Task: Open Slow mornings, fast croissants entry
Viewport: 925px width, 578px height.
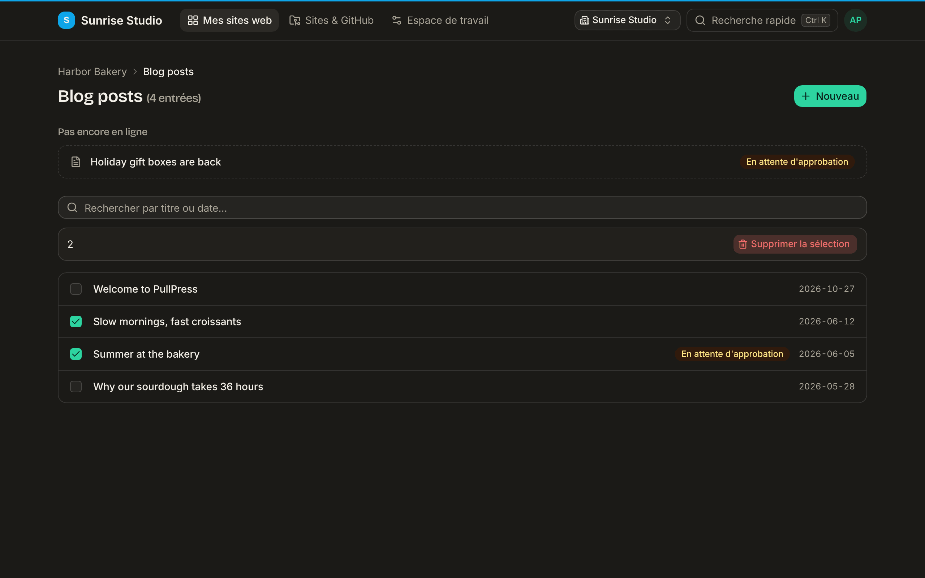Action: click(x=462, y=322)
